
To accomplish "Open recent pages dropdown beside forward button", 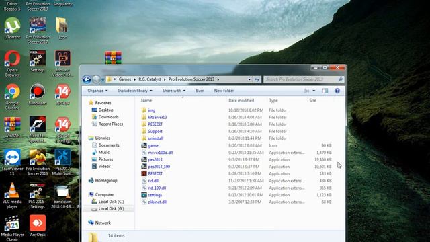I will pos(103,80).
